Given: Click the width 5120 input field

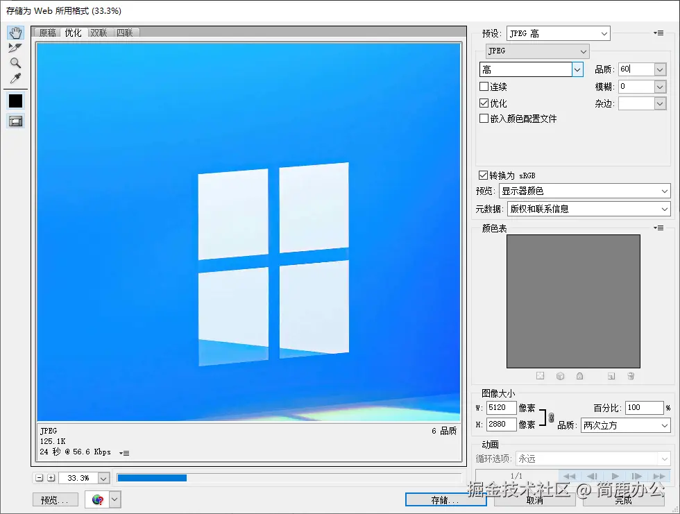Looking at the screenshot, I should (501, 408).
